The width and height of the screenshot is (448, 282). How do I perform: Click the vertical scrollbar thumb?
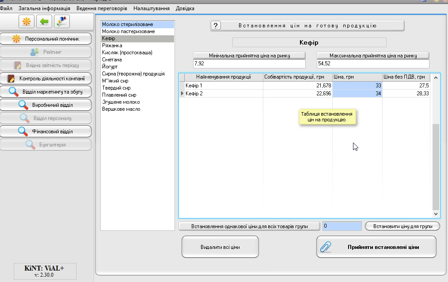436,167
